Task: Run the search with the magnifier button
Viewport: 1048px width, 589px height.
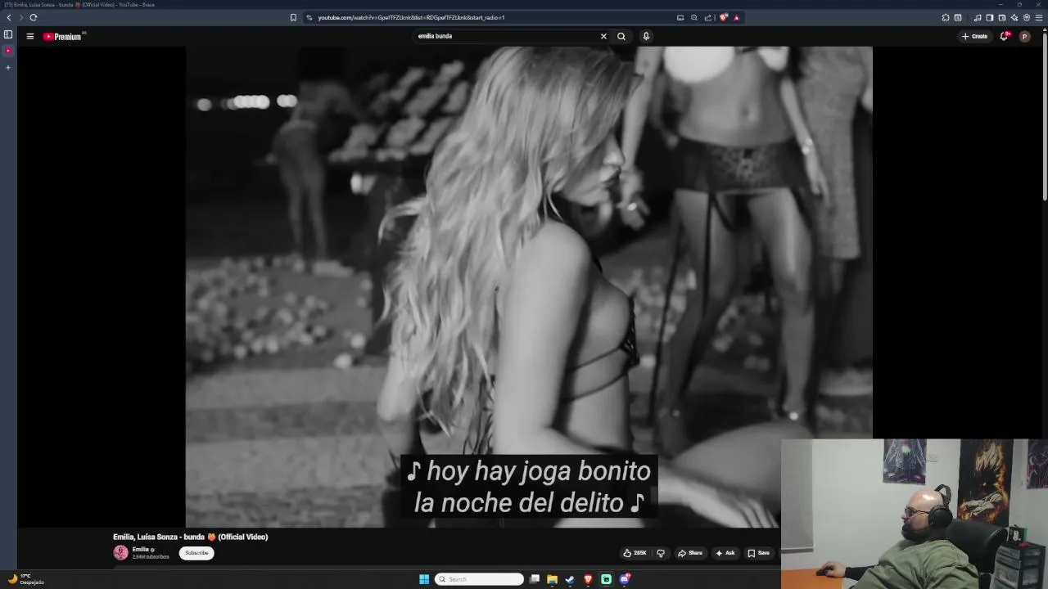Action: [x=621, y=36]
